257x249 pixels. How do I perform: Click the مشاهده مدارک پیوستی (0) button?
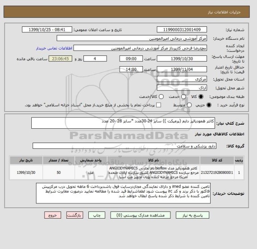(x=141, y=215)
